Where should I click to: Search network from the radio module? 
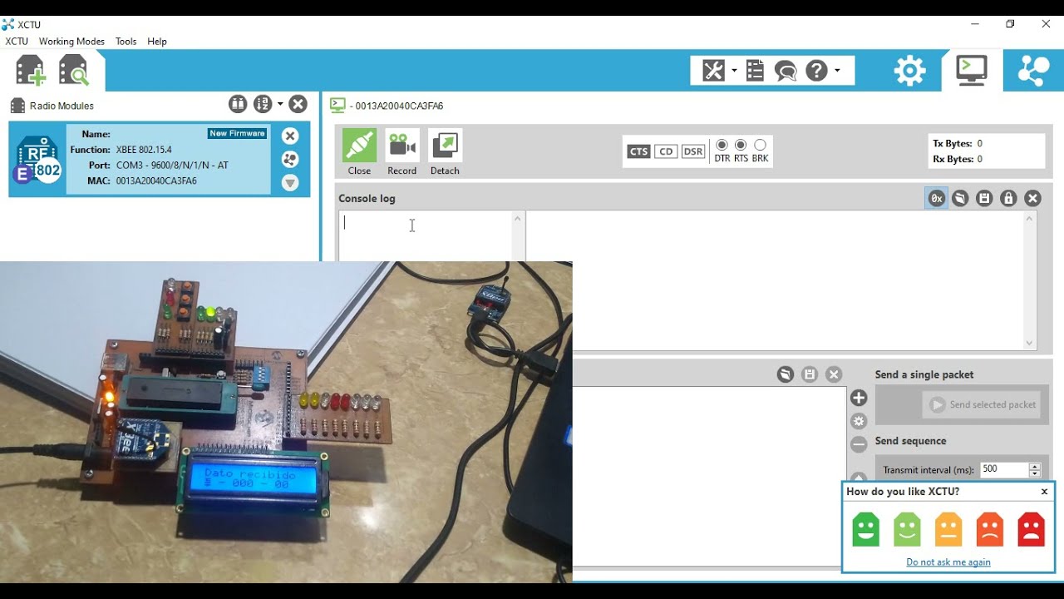pyautogui.click(x=290, y=159)
